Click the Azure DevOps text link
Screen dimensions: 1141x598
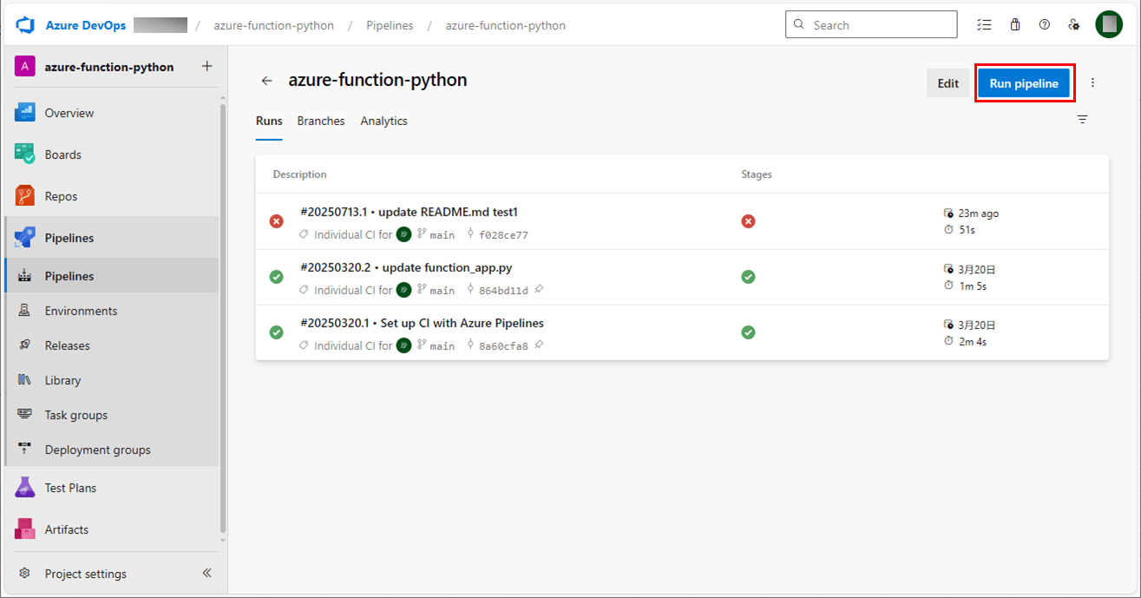(86, 25)
